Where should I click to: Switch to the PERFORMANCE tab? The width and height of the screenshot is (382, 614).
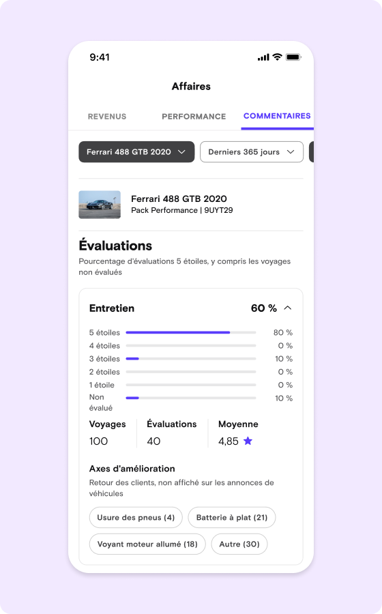coord(194,116)
